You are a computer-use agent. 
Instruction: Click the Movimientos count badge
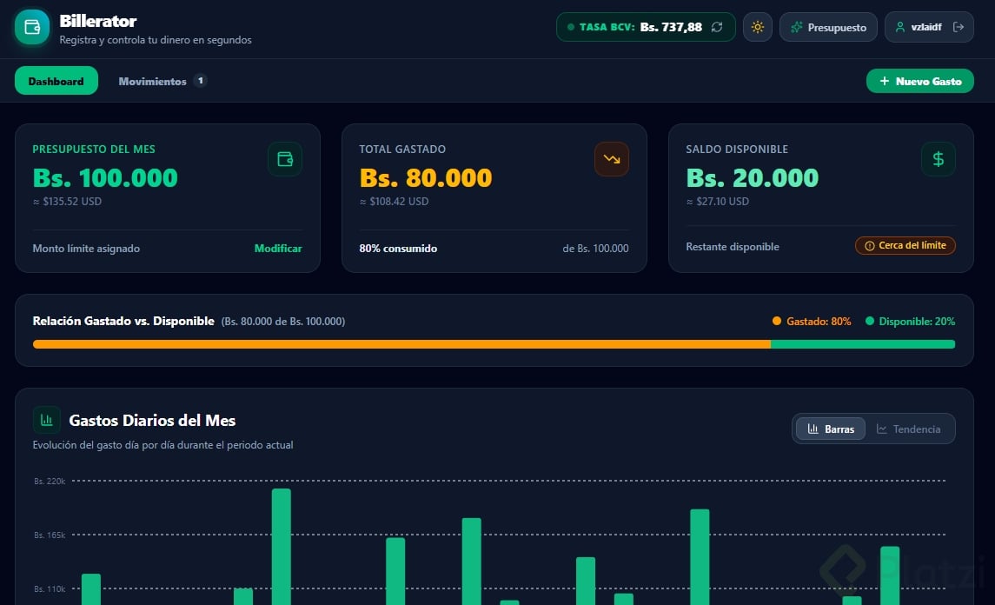click(x=201, y=81)
